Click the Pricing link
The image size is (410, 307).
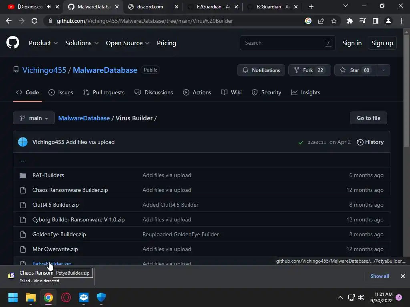pyautogui.click(x=166, y=43)
